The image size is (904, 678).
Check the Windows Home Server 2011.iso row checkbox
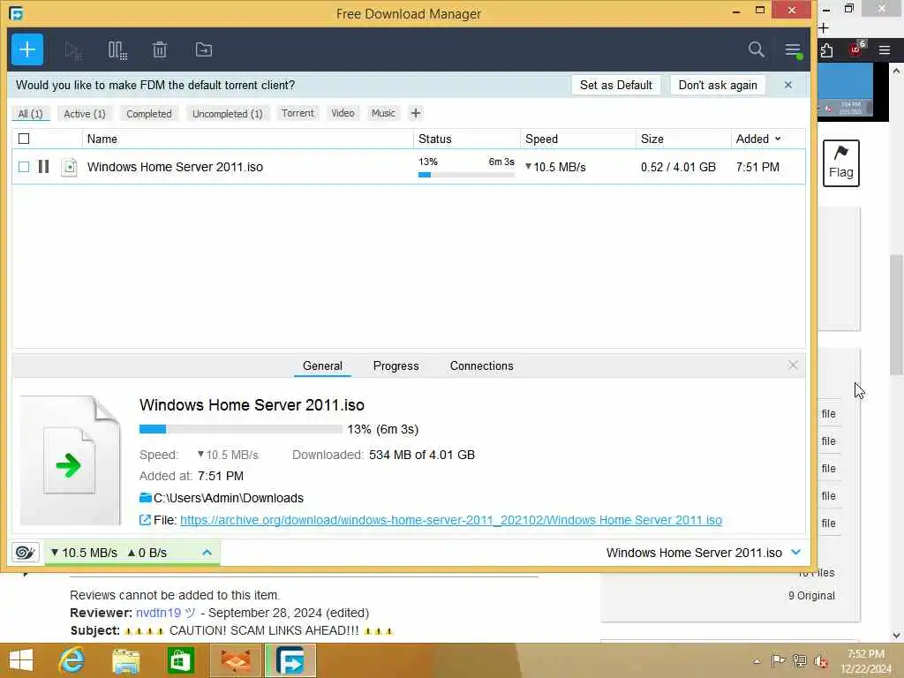24,167
